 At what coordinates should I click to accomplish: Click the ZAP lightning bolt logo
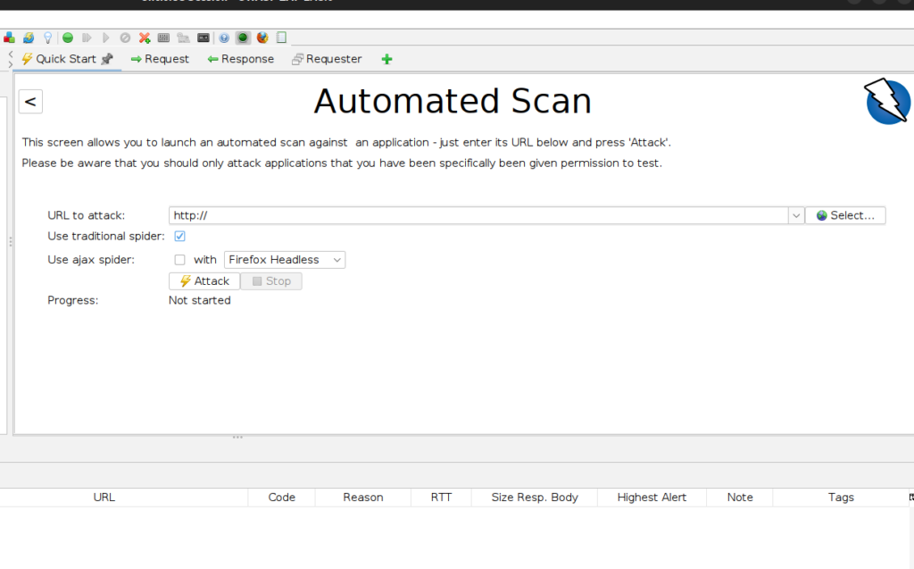tap(887, 101)
